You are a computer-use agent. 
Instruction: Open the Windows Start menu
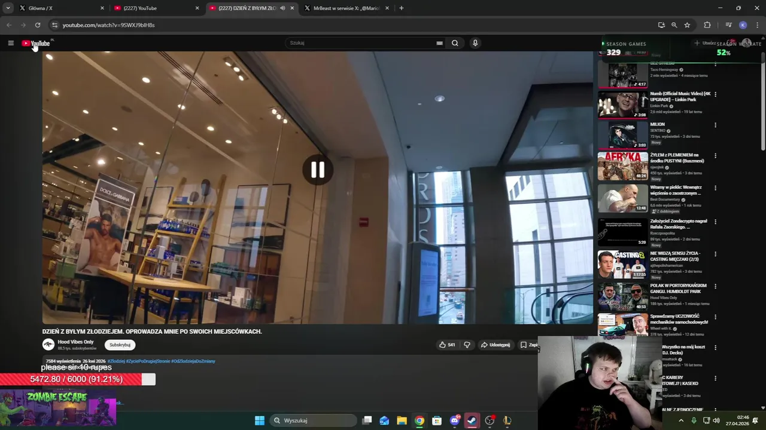coord(260,420)
